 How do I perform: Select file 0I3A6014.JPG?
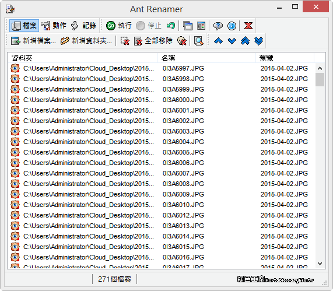[x=183, y=236]
